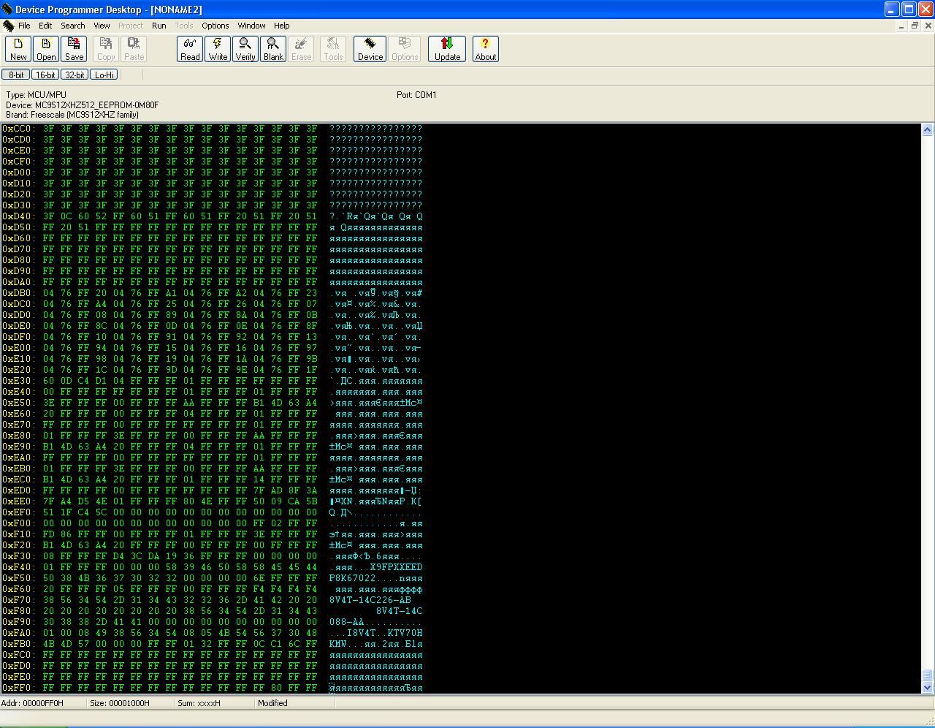The image size is (935, 728).
Task: Close the NONAME2 document window
Action: point(928,26)
